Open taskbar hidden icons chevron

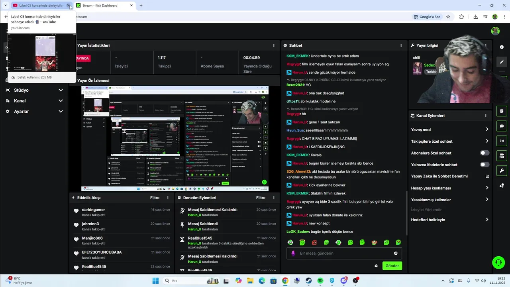(443, 281)
